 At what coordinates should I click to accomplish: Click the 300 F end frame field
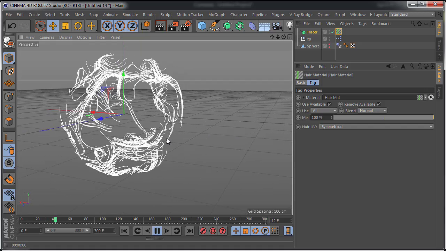coord(104,231)
